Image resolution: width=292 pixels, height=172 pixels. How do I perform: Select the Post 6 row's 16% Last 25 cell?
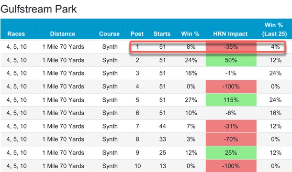point(275,113)
